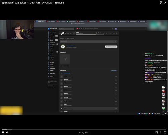Click the thumbs-up icon at player bar end
The image size is (168, 135).
point(117,33)
